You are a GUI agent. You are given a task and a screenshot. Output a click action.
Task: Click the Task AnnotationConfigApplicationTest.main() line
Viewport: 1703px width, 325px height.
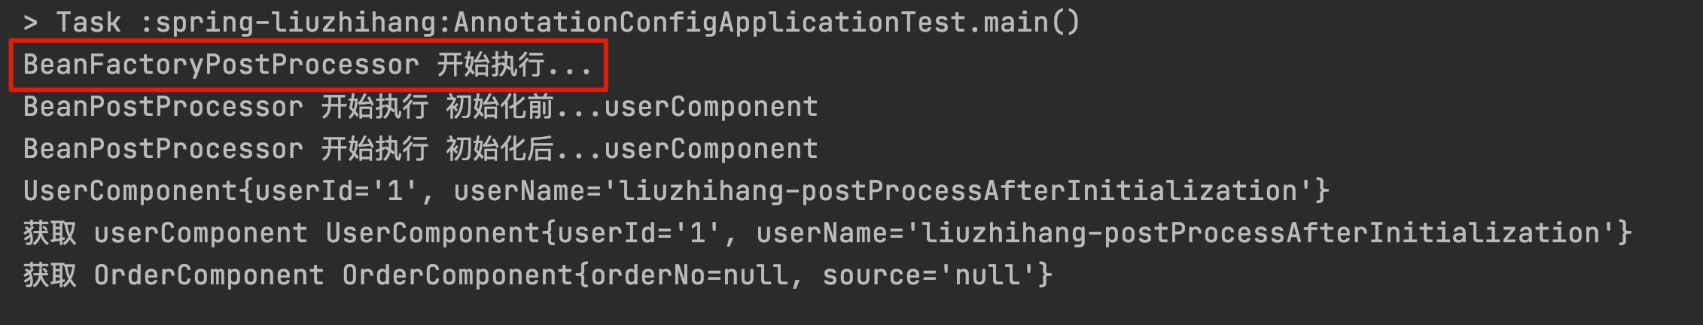pos(552,23)
